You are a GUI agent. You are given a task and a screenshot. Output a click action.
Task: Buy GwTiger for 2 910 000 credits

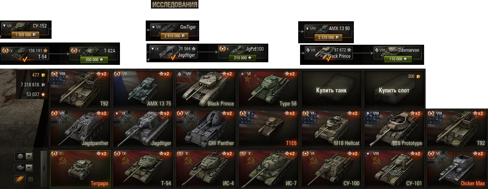tap(174, 36)
